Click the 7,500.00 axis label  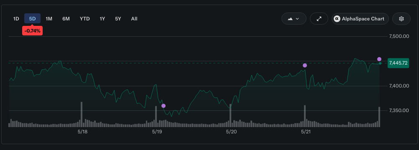click(x=399, y=36)
